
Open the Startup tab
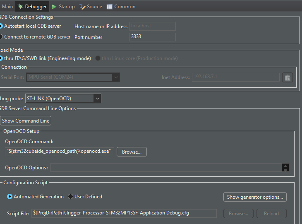[x=63, y=6]
